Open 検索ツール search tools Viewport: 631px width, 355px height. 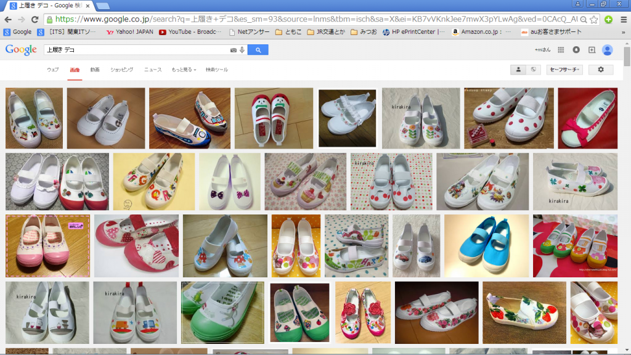(216, 70)
